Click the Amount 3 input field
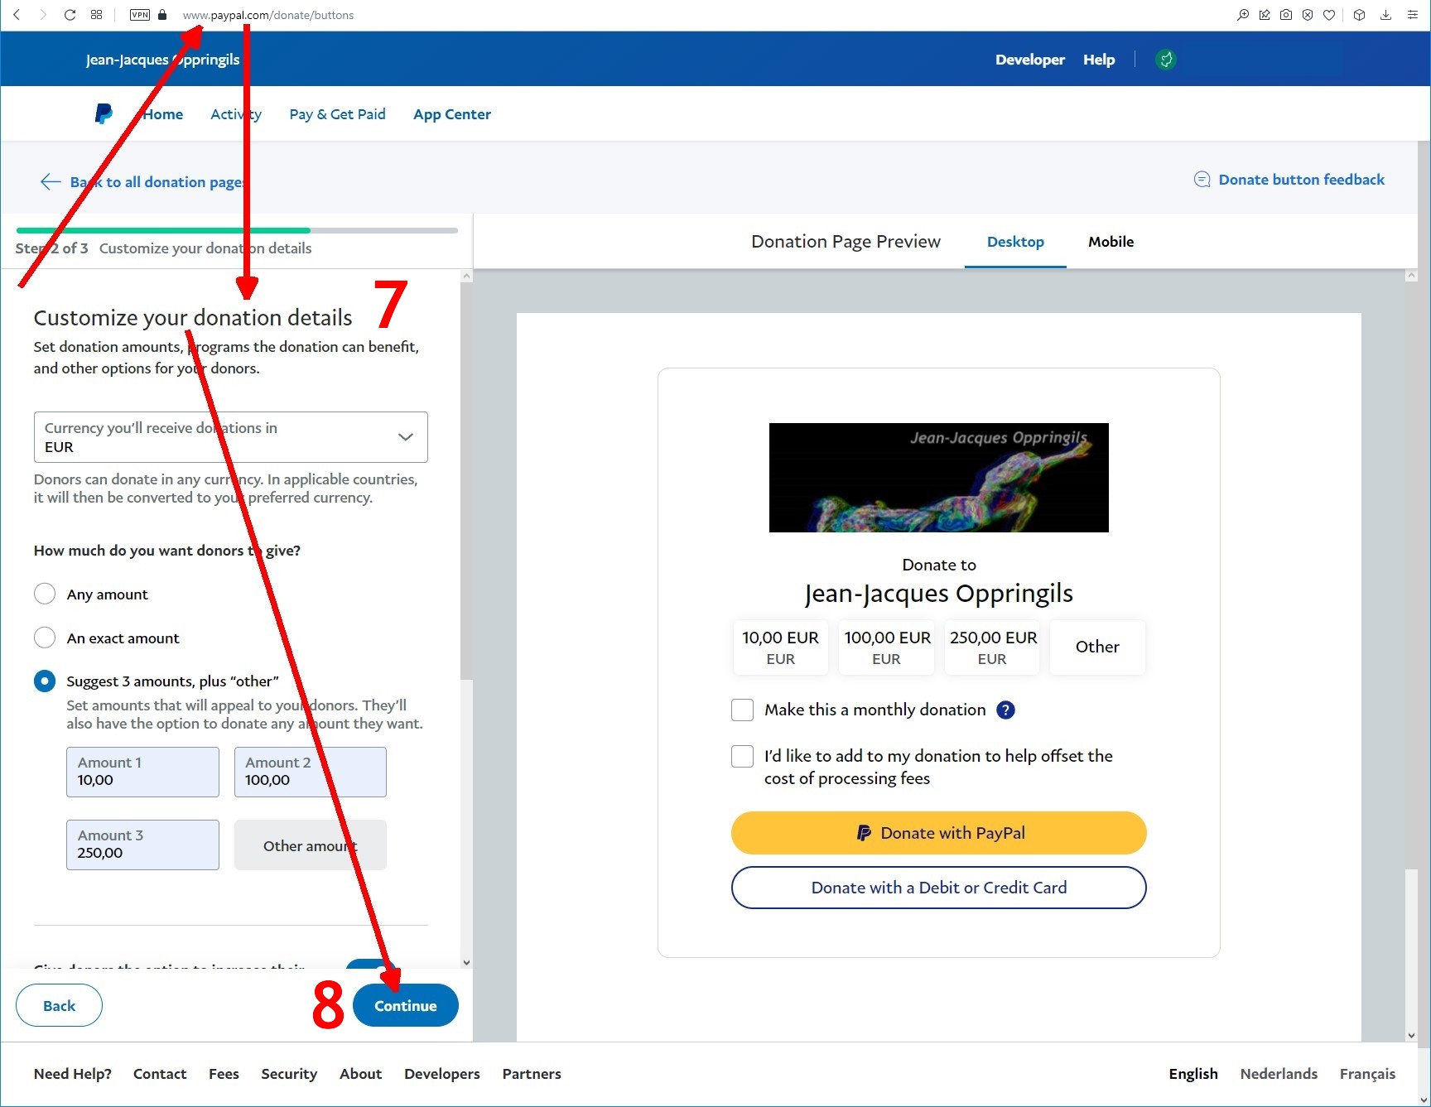The height and width of the screenshot is (1107, 1431). click(142, 845)
